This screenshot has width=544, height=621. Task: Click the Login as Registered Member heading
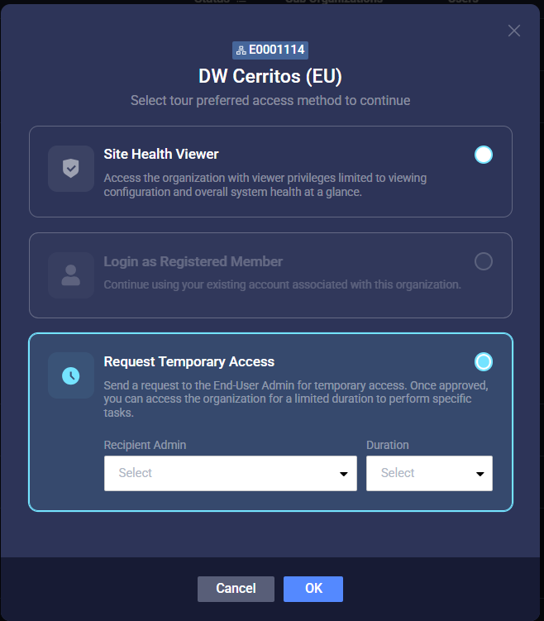tap(193, 261)
